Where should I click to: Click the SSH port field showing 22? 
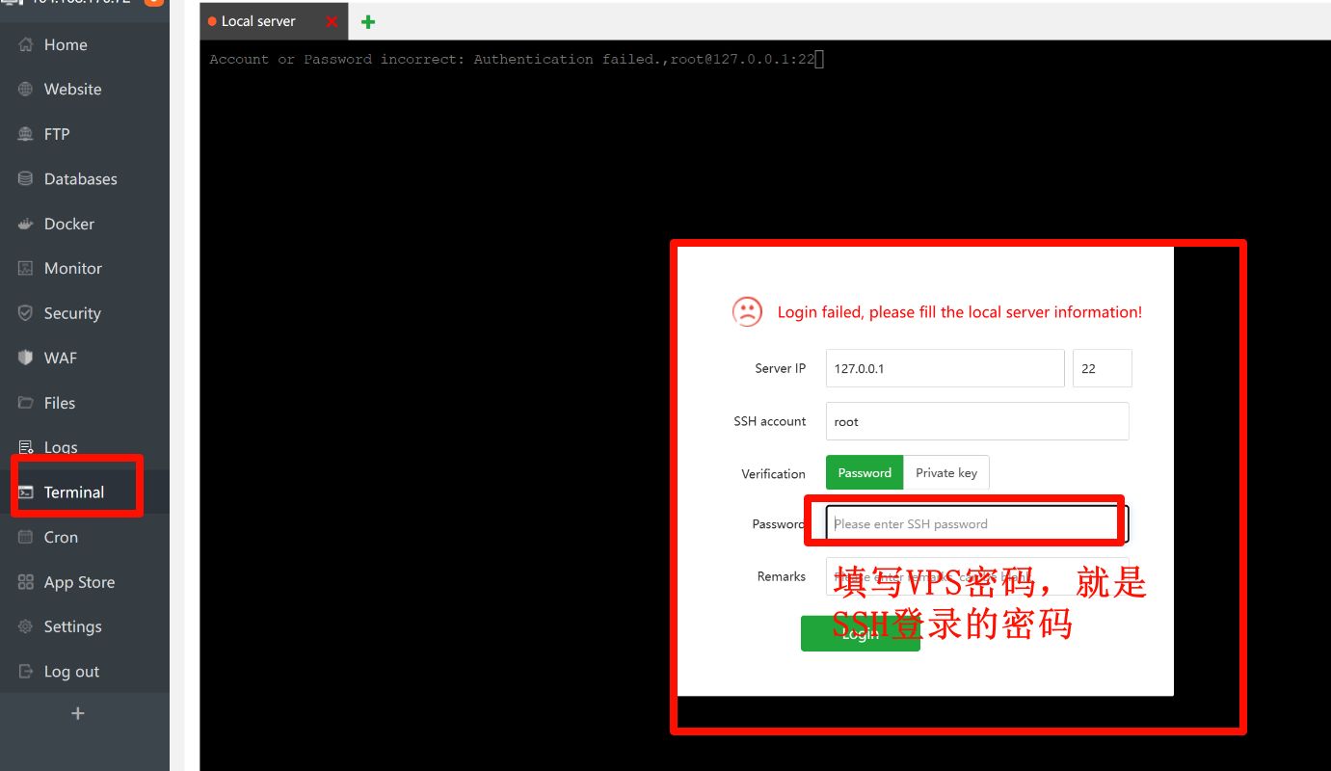pyautogui.click(x=1102, y=368)
